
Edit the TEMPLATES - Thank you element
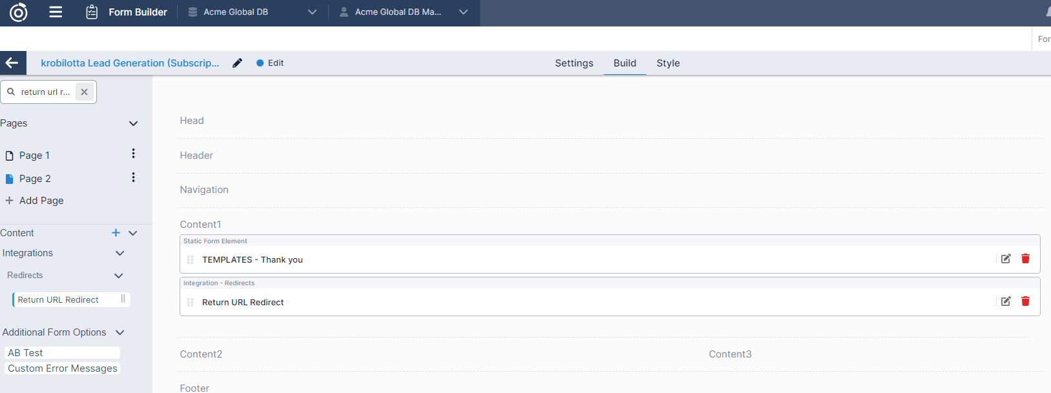(x=1005, y=259)
